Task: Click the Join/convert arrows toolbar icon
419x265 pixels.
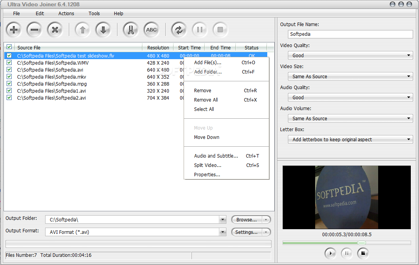Action: pos(179,30)
